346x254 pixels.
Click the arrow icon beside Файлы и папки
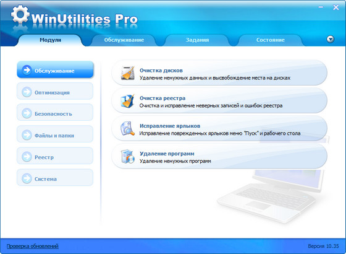pos(27,135)
